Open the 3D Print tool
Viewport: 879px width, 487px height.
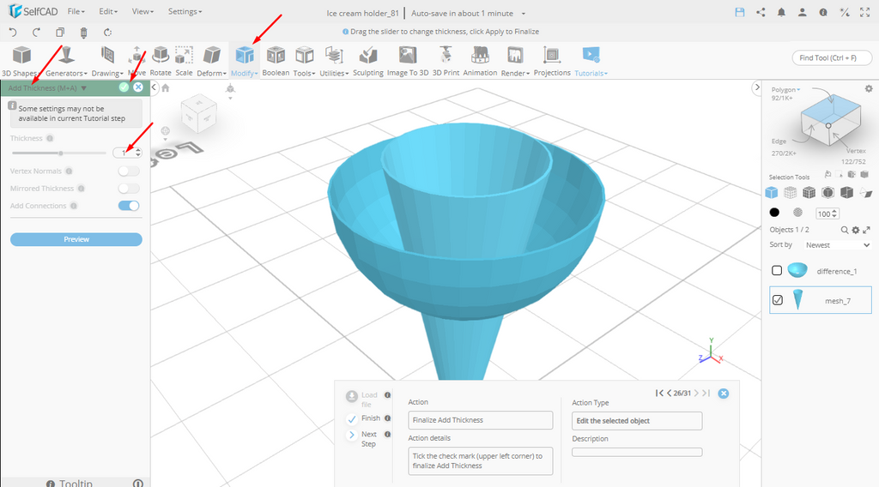point(446,61)
